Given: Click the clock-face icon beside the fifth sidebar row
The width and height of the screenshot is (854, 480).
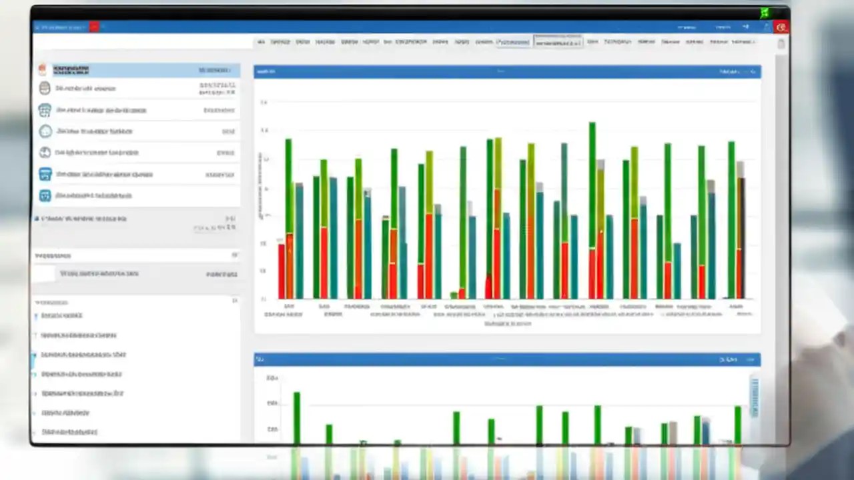Looking at the screenshot, I should [45, 152].
